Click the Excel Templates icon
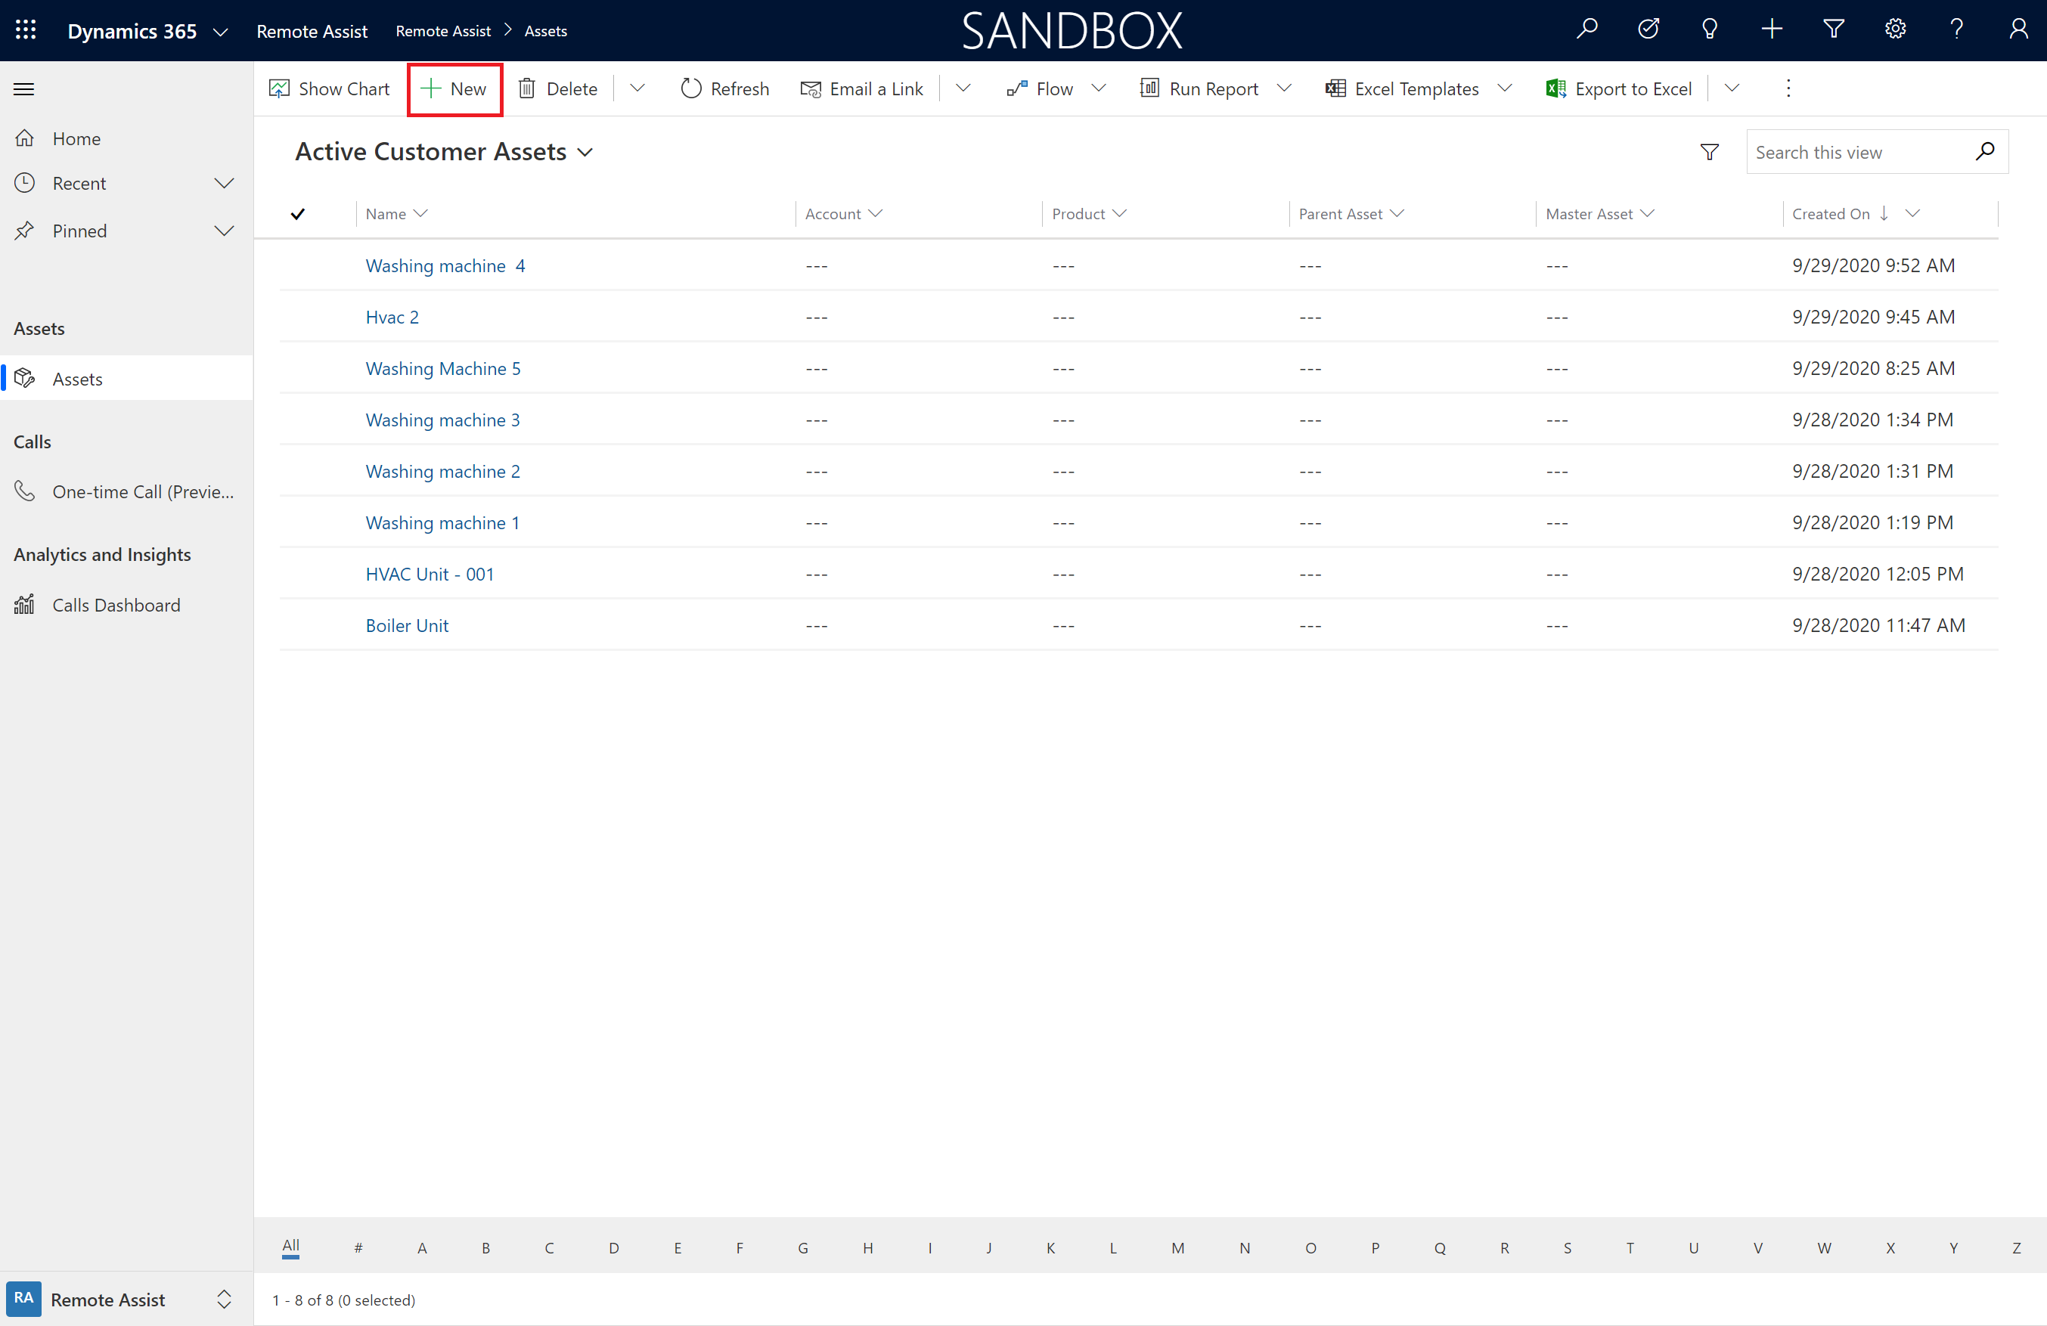Viewport: 2047px width, 1326px height. tap(1332, 88)
